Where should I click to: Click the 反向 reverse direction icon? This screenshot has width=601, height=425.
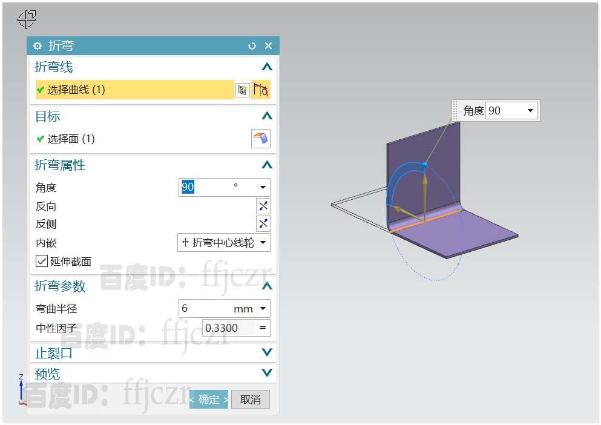tap(263, 206)
